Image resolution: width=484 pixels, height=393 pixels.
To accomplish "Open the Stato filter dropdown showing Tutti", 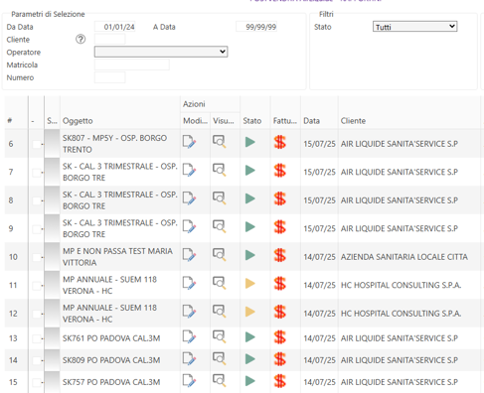I will pos(415,27).
